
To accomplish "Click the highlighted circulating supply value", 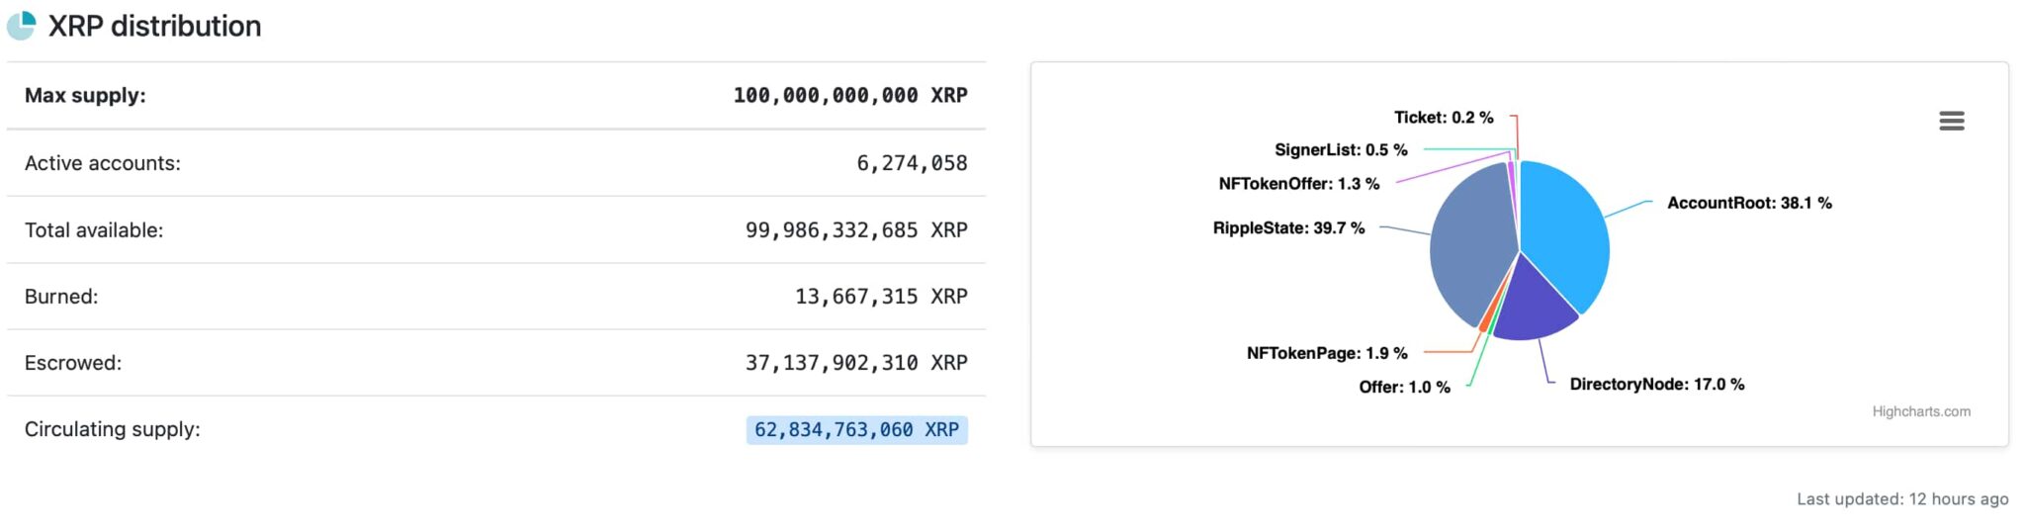I will [856, 429].
